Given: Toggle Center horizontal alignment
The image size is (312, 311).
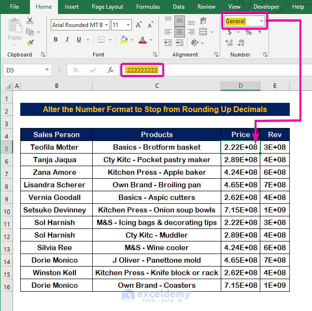Looking at the screenshot, I should (180, 32).
